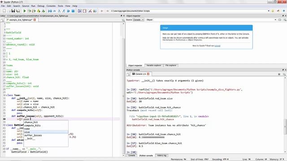Viewport: 287px width, 161px height.
Task: Create a new file from toolbar
Action: (x=4, y=11)
